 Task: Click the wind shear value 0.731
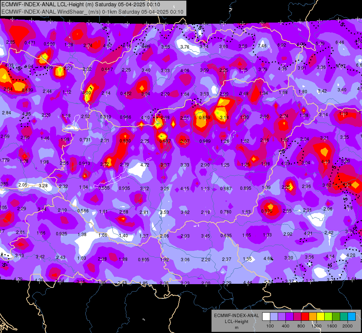[x=85, y=140]
